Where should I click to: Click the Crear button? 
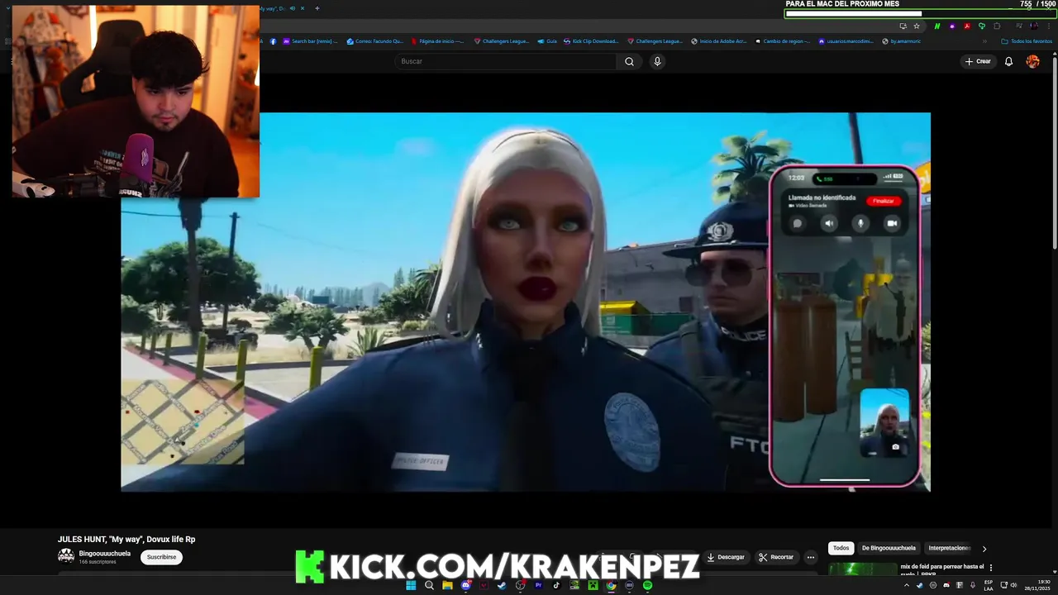point(977,61)
